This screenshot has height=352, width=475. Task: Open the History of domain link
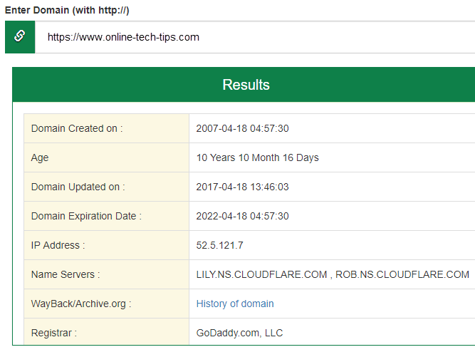235,304
